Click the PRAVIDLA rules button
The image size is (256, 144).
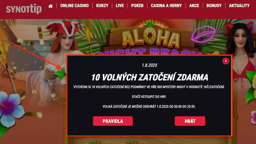point(113,121)
